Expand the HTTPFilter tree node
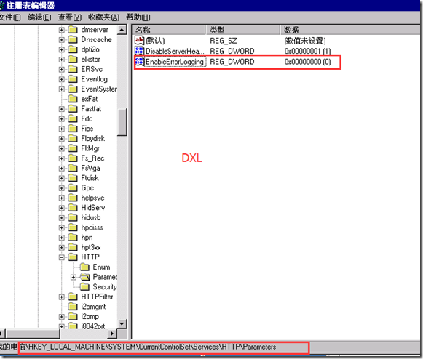This screenshot has width=423, height=359. 62,297
